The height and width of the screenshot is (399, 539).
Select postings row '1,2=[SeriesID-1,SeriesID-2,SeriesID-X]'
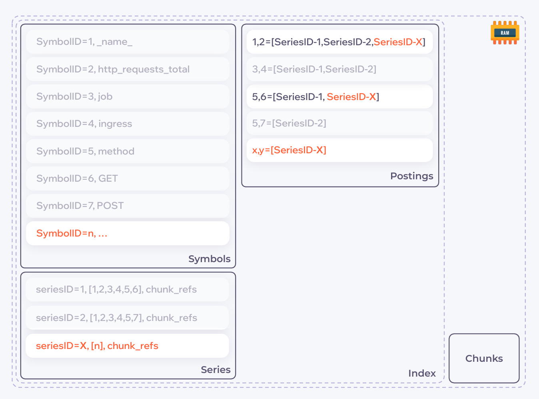pos(340,42)
